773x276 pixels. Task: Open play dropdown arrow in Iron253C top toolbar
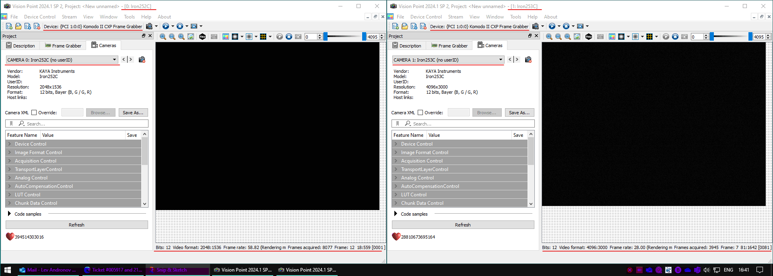tap(559, 26)
